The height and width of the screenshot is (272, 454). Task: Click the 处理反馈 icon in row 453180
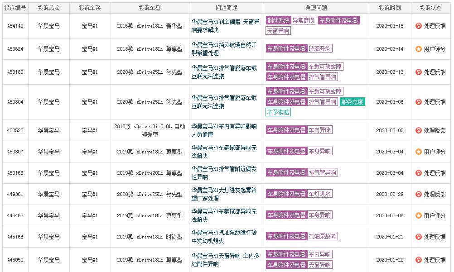tap(419, 72)
